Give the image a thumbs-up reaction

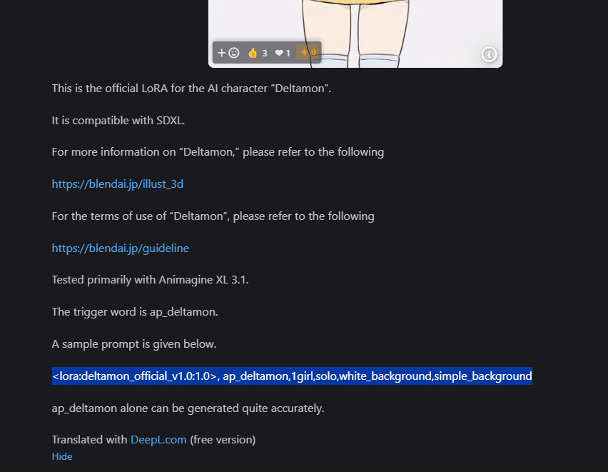258,53
